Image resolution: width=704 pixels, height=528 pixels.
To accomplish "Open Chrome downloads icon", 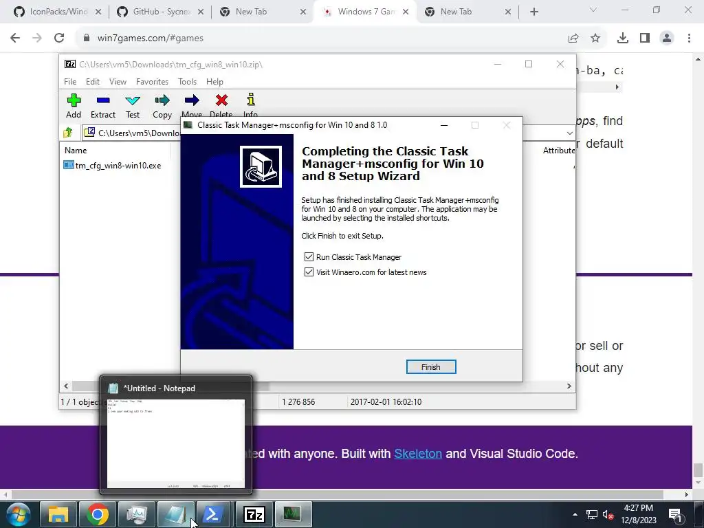I will tap(623, 38).
